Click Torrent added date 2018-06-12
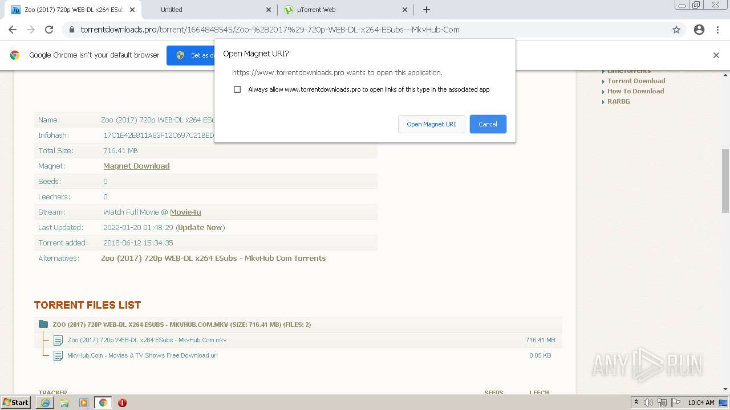Viewport: 730px width, 410px height. 138,243
